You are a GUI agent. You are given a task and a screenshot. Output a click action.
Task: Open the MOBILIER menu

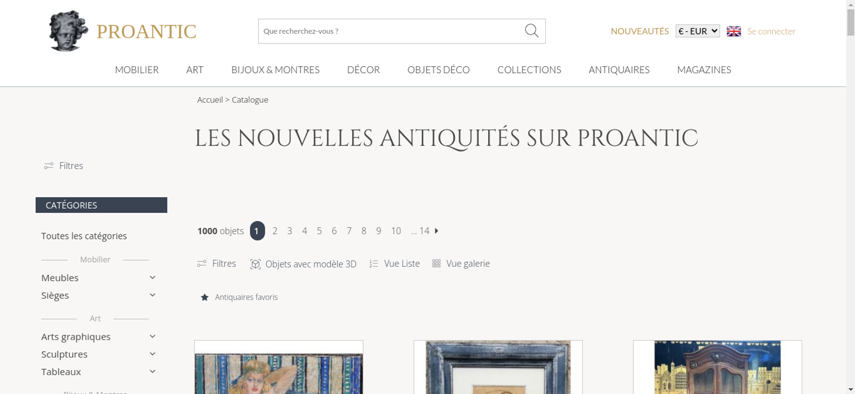click(x=137, y=70)
